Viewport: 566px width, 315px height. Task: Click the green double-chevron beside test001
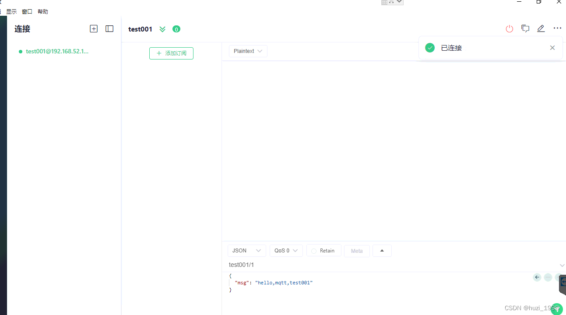[162, 29]
